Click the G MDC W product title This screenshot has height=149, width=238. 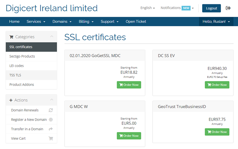[79, 106]
